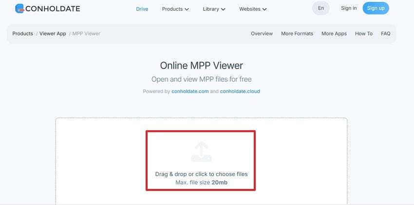Click the Sign up button
Image resolution: width=414 pixels, height=205 pixels.
[x=376, y=8]
